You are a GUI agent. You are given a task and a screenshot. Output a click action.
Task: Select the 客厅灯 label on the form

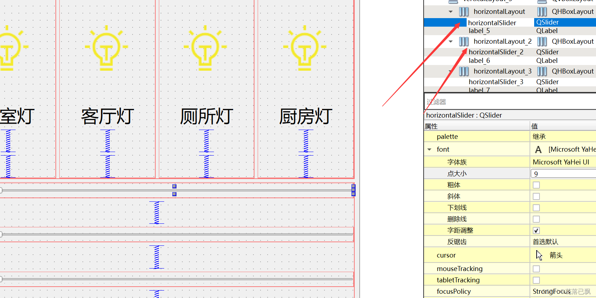coord(107,117)
